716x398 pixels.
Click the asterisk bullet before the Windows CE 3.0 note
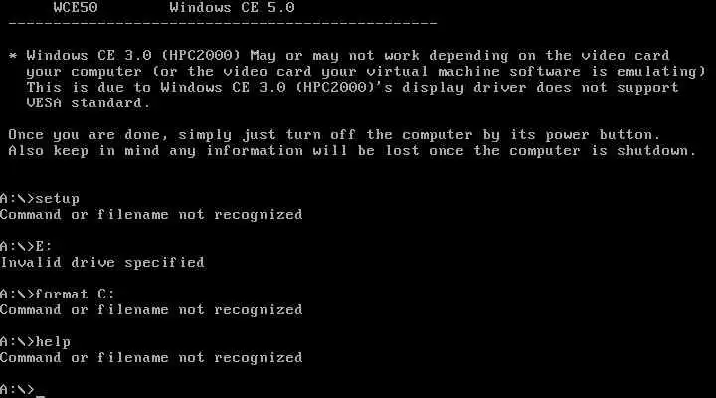[x=13, y=56]
